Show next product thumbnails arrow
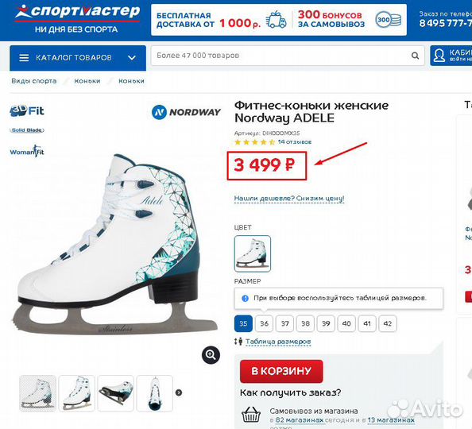The height and width of the screenshot is (429, 472). (179, 392)
